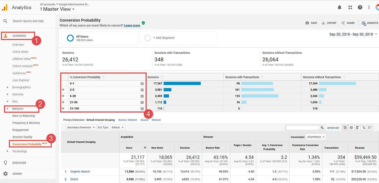This screenshot has height=183, width=379.
Task: Switch to Percentage pie chart view
Action: 351,128
